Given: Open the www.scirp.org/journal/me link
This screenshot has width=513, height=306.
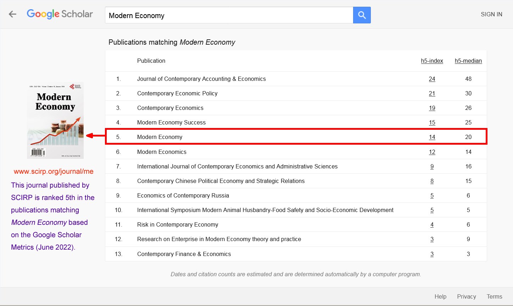Looking at the screenshot, I should 54,172.
